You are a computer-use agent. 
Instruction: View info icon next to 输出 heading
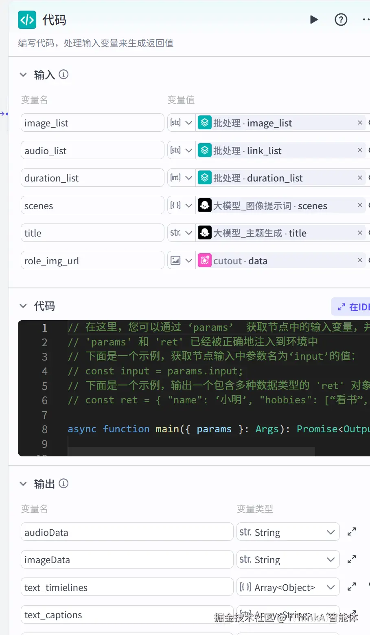coord(63,484)
